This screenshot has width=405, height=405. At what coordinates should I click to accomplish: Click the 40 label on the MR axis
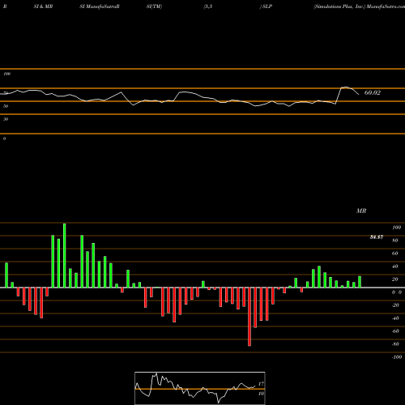(x=395, y=266)
